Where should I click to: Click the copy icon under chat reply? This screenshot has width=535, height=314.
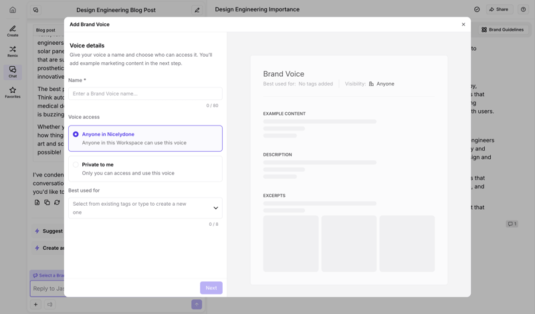[47, 202]
